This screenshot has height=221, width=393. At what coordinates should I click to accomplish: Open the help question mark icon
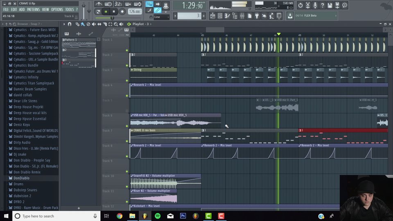(323, 5)
